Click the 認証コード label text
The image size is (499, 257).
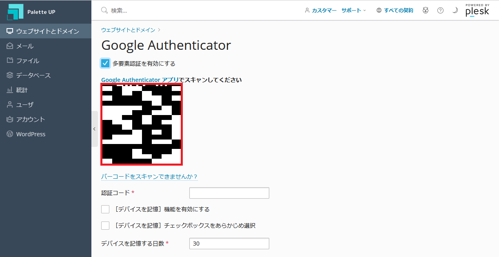pyautogui.click(x=115, y=193)
